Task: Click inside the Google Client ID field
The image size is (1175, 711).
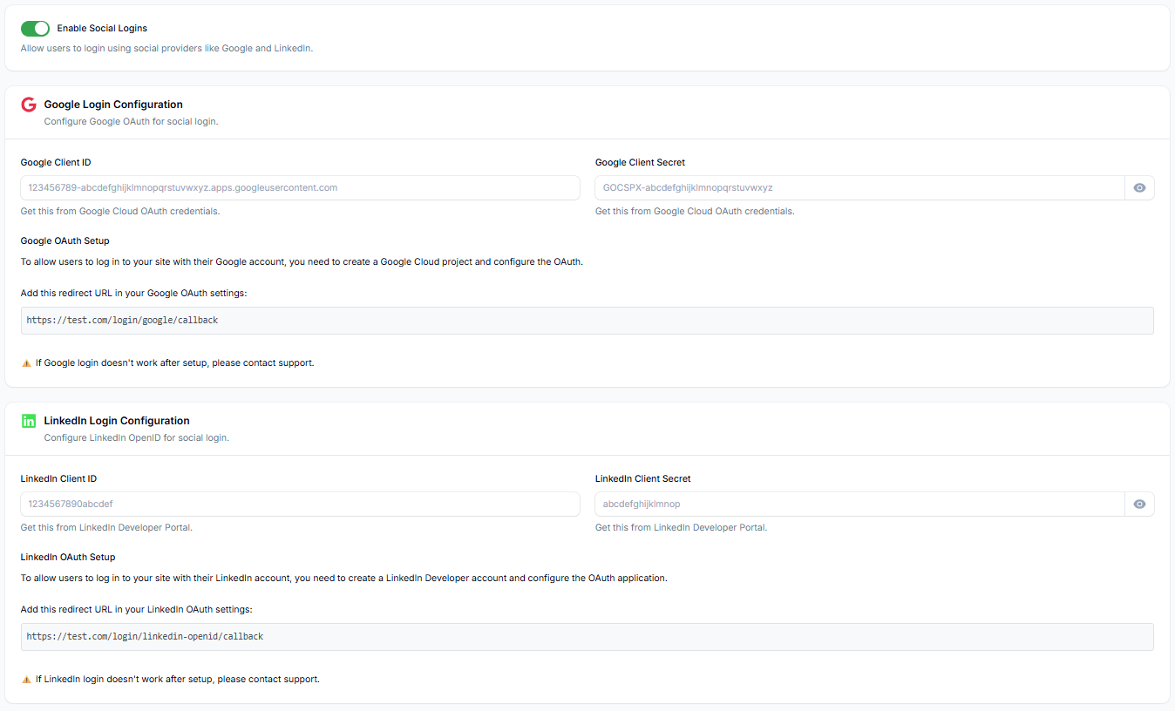Action: [300, 187]
